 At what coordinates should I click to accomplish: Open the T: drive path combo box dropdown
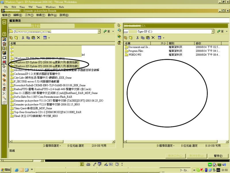coord(99,31)
